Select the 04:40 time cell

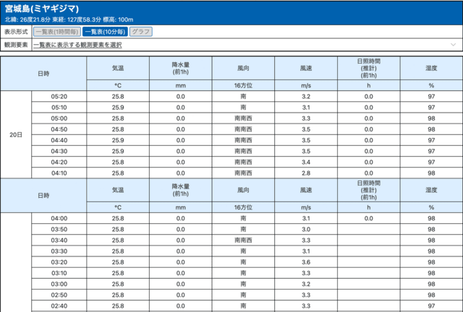click(x=59, y=140)
